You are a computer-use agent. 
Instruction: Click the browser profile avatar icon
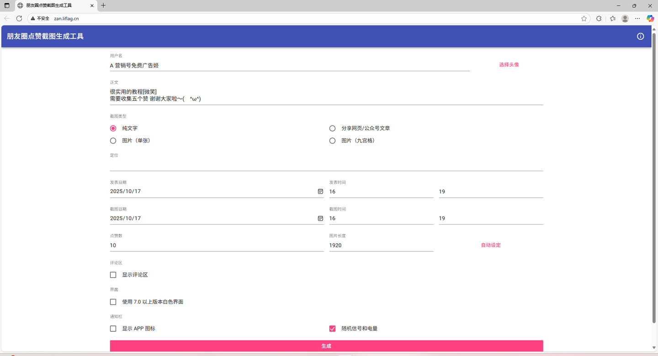625,19
